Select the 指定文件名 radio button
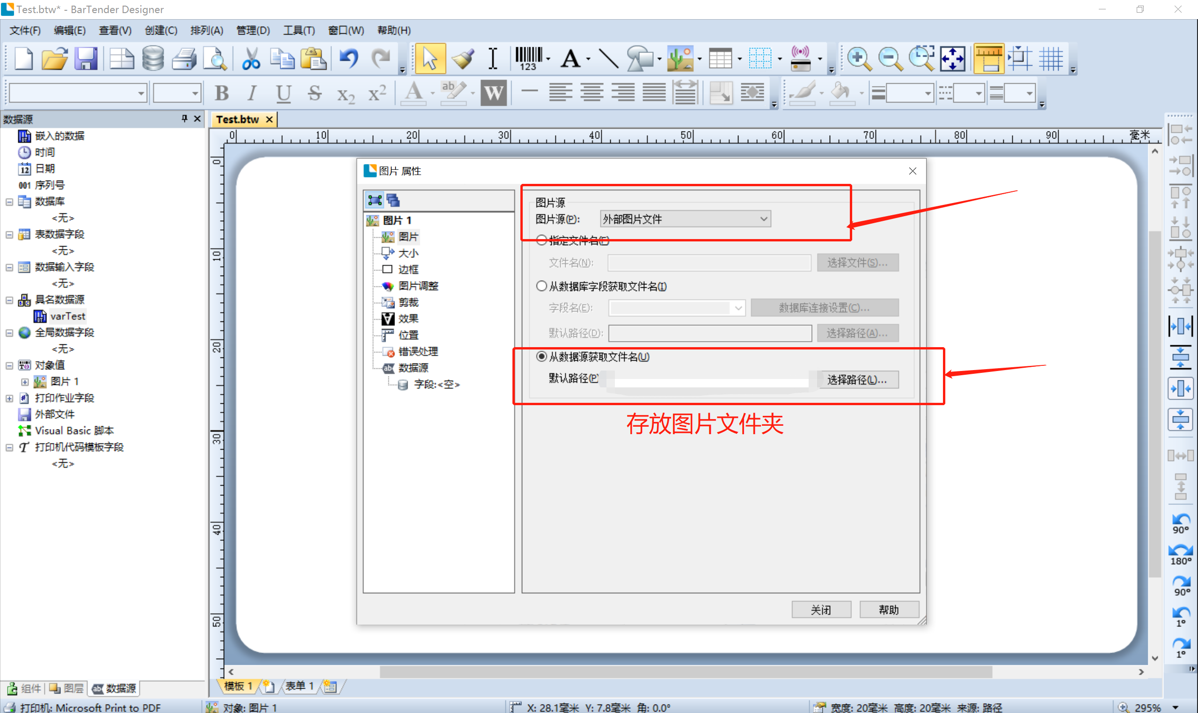This screenshot has width=1198, height=713. point(542,240)
